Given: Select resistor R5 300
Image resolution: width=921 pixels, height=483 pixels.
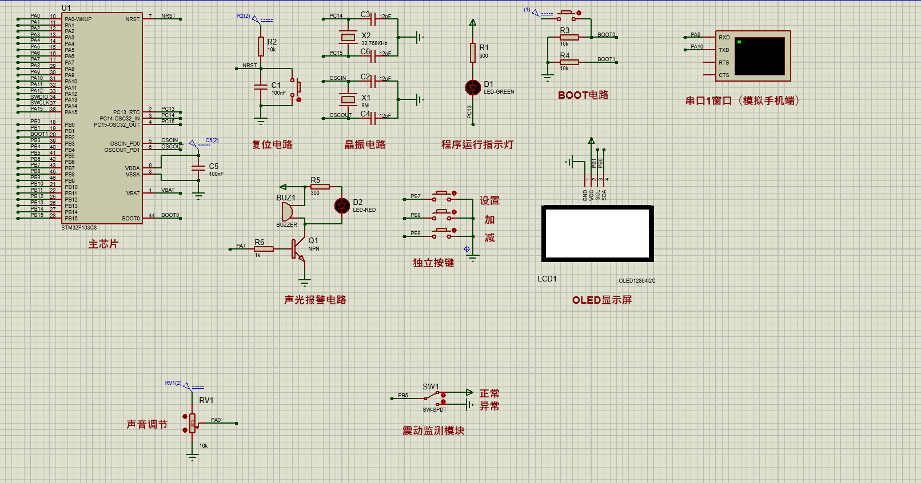Looking at the screenshot, I should (x=320, y=187).
